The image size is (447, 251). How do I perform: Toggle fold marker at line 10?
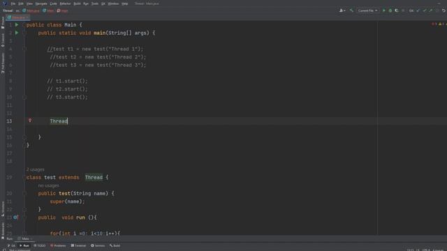click(x=24, y=97)
